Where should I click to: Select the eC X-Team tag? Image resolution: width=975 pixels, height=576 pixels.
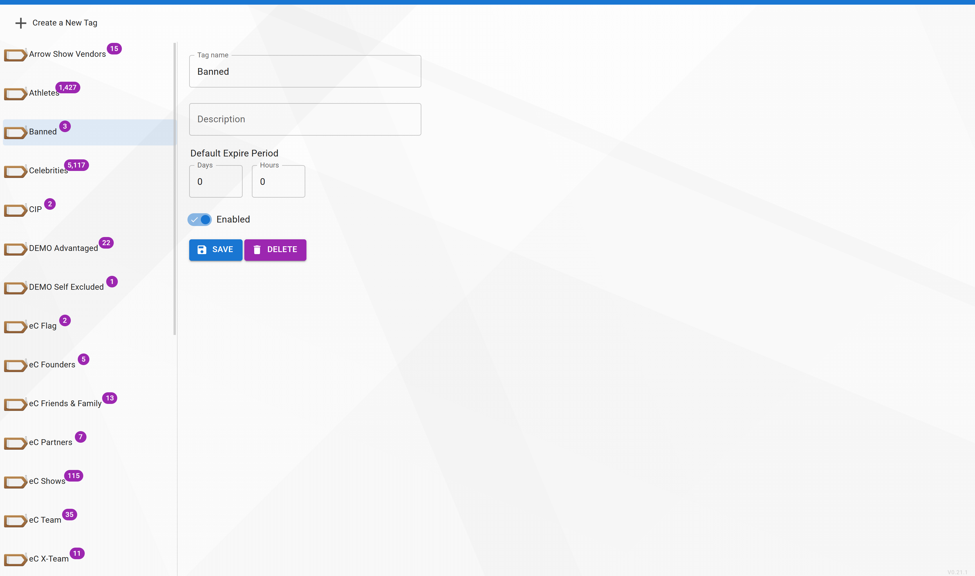(x=48, y=559)
